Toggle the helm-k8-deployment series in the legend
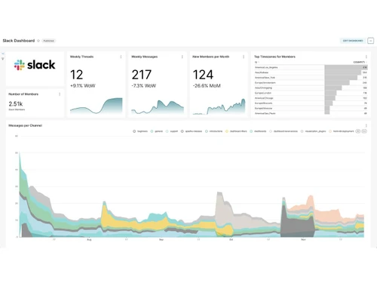This screenshot has width=377, height=283. pos(342,131)
